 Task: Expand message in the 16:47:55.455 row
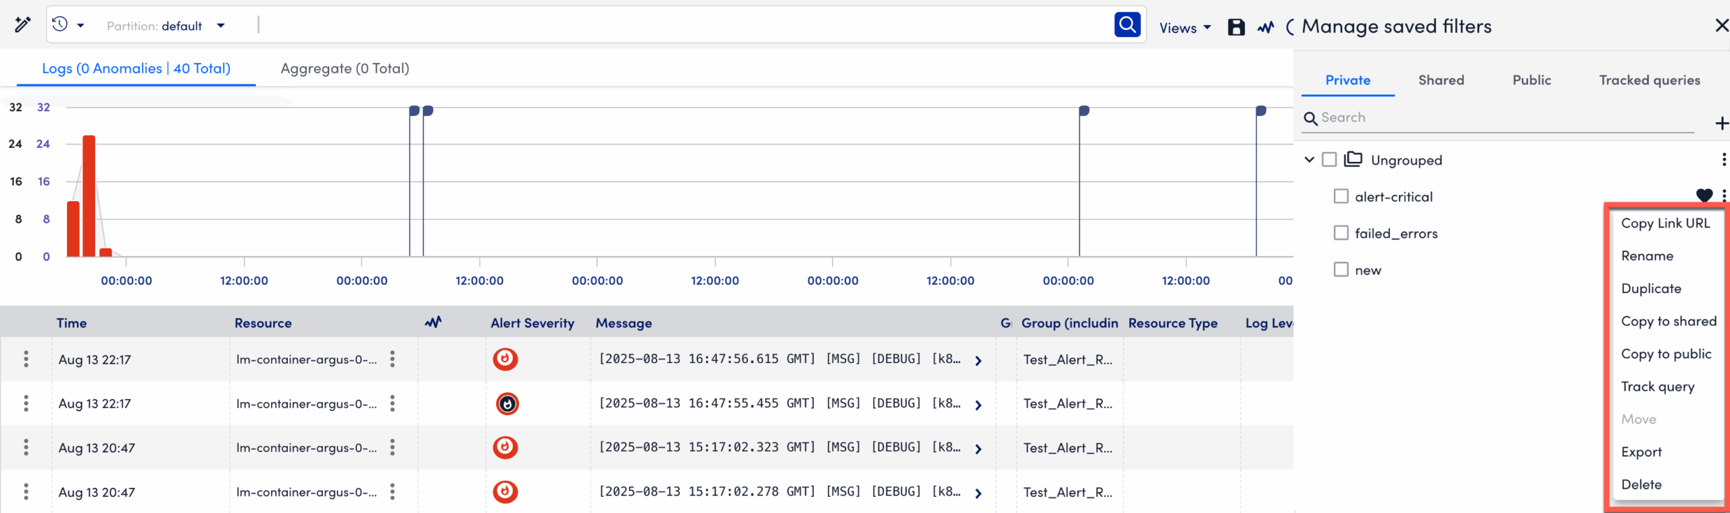tap(978, 405)
